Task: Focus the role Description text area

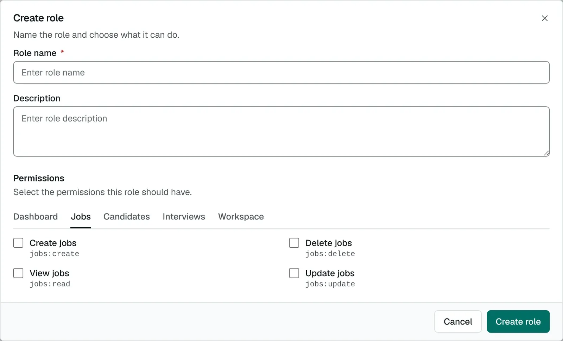Action: coord(281,131)
